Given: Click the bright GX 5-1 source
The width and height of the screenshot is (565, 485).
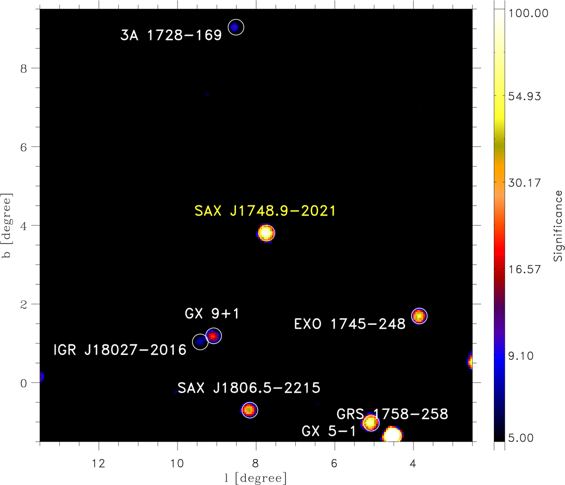Looking at the screenshot, I should [x=392, y=435].
